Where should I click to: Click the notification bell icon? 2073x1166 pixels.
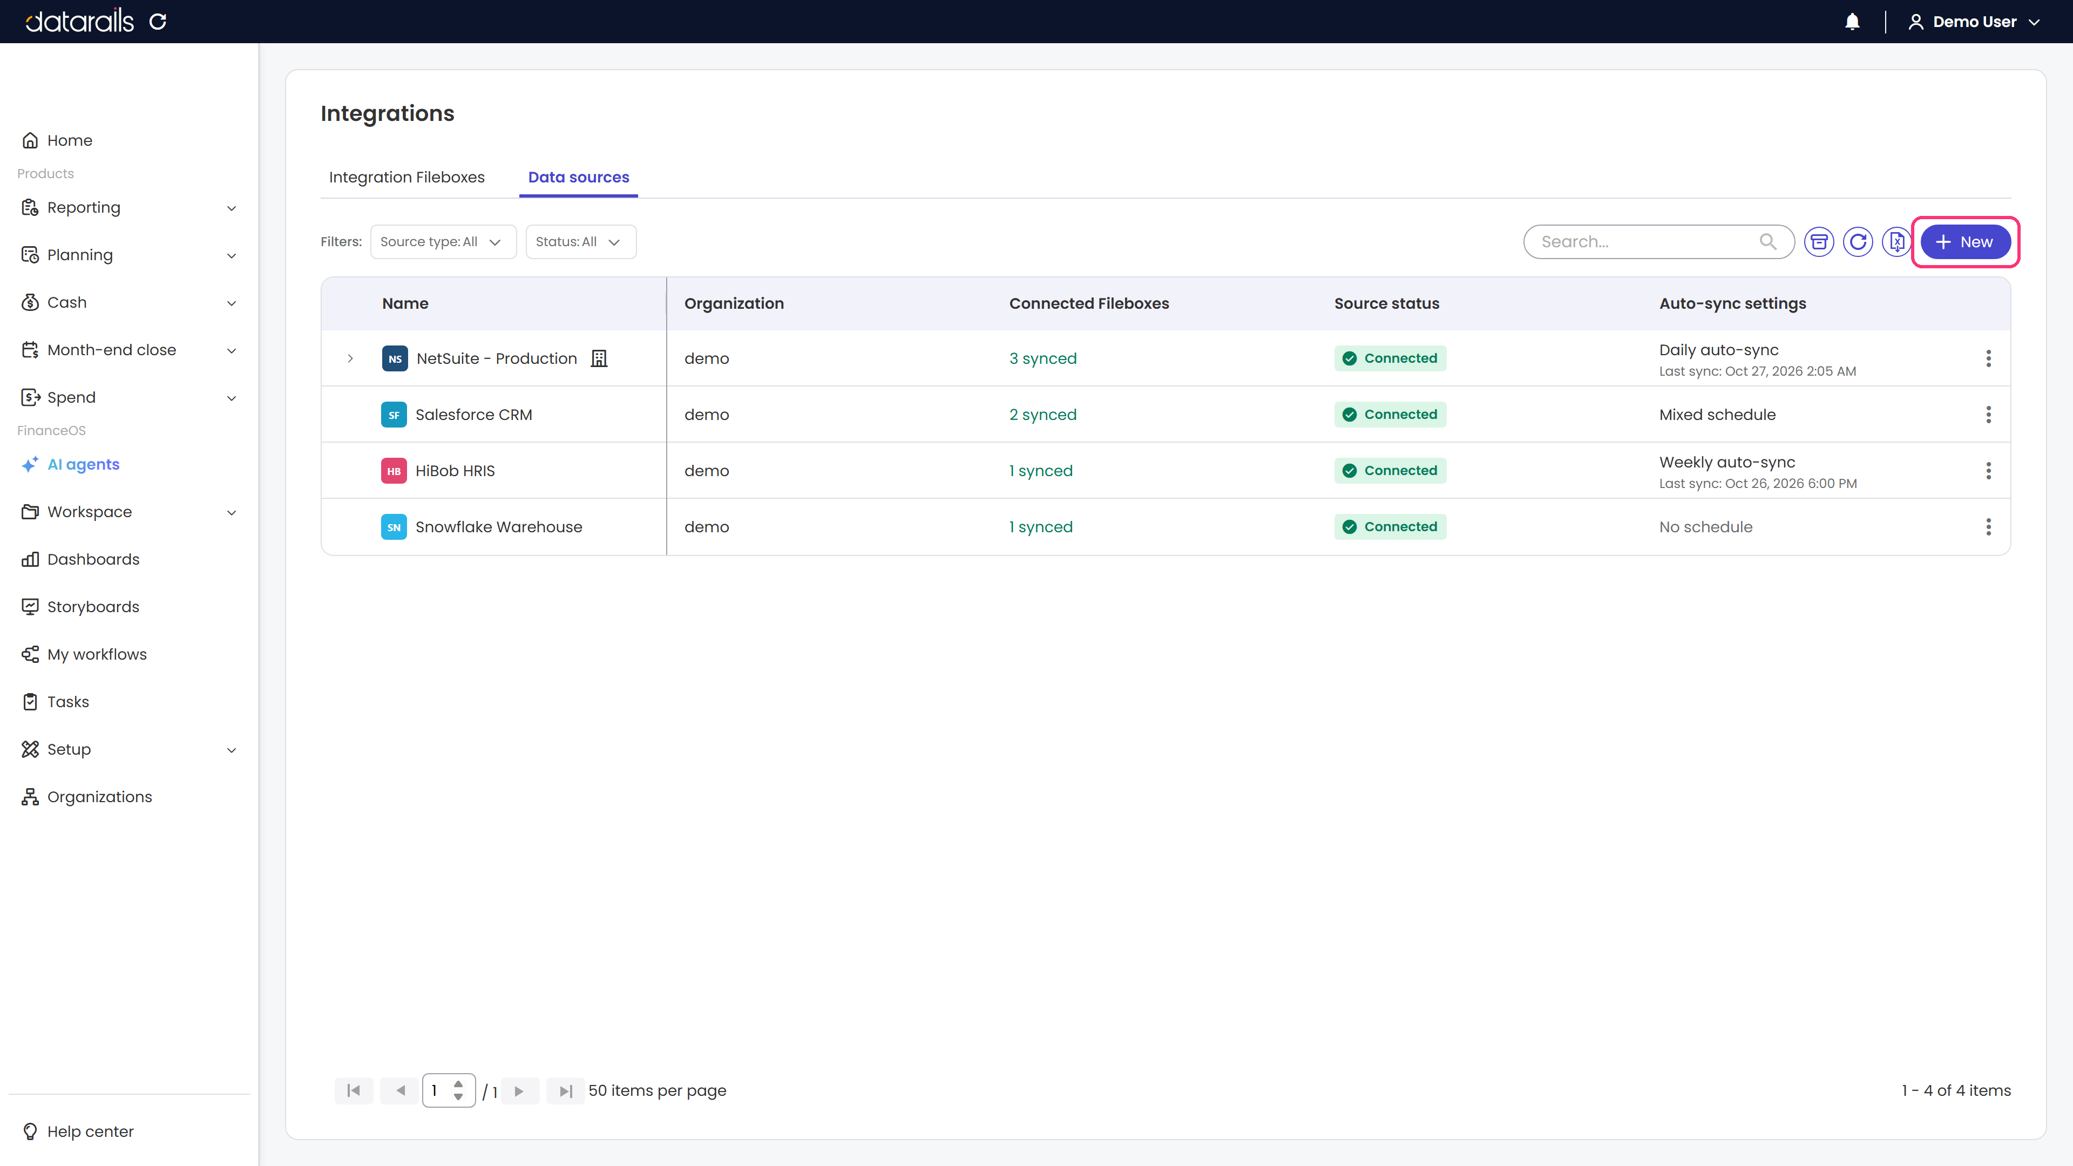[1852, 22]
